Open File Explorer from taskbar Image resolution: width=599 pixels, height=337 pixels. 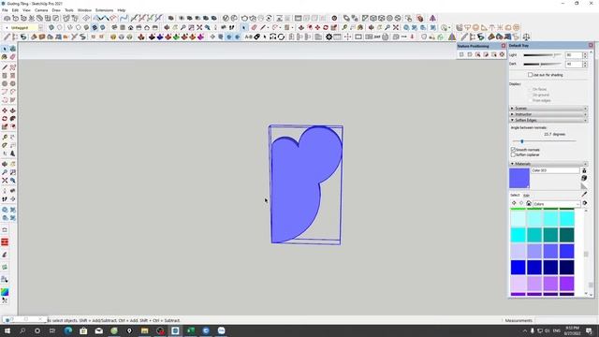click(x=144, y=330)
